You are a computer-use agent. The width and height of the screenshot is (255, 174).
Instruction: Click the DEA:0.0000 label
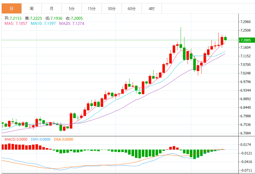pos(63,139)
